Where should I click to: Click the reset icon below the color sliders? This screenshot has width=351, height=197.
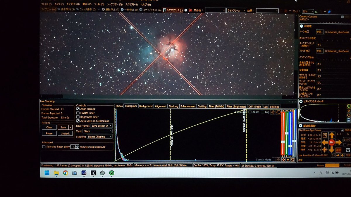(292, 160)
